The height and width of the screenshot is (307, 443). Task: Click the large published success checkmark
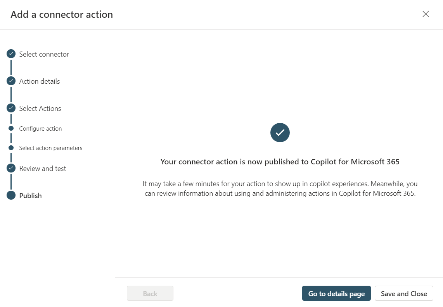[280, 133]
